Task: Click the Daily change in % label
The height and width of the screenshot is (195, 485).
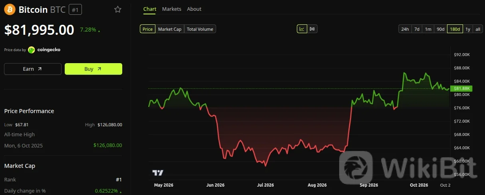Action: 25,191
